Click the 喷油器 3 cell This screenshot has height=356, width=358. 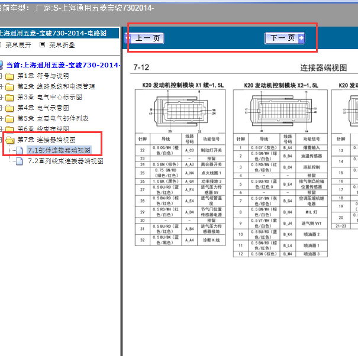point(311,254)
